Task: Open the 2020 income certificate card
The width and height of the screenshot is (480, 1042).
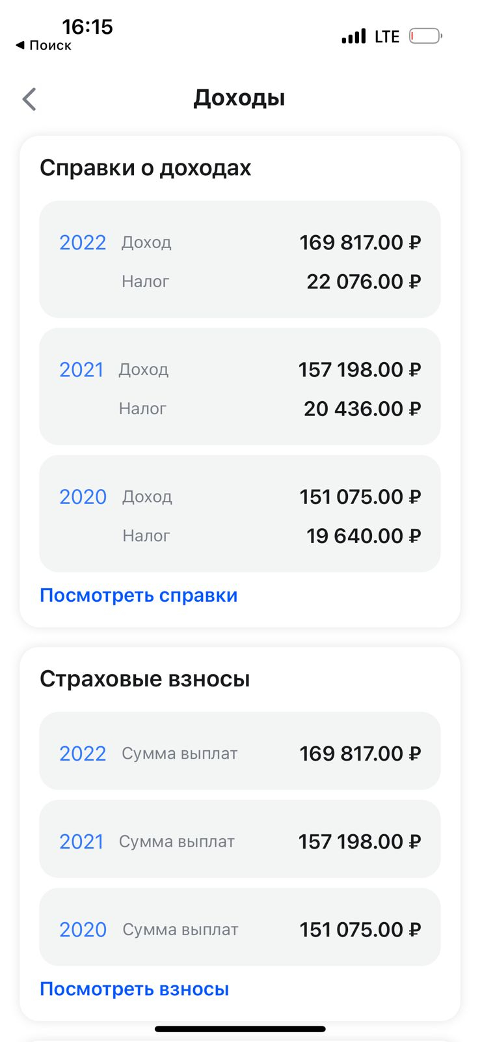Action: [240, 513]
